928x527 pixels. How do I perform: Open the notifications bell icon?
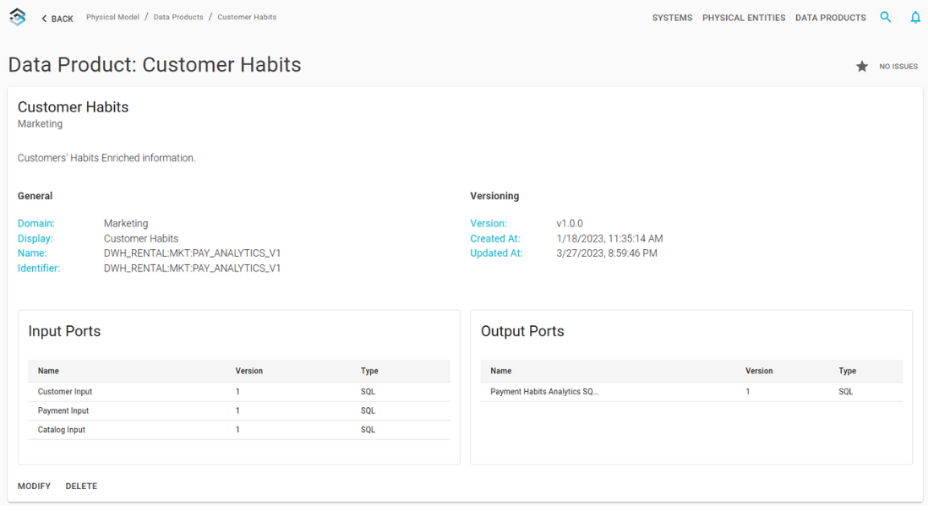[915, 17]
